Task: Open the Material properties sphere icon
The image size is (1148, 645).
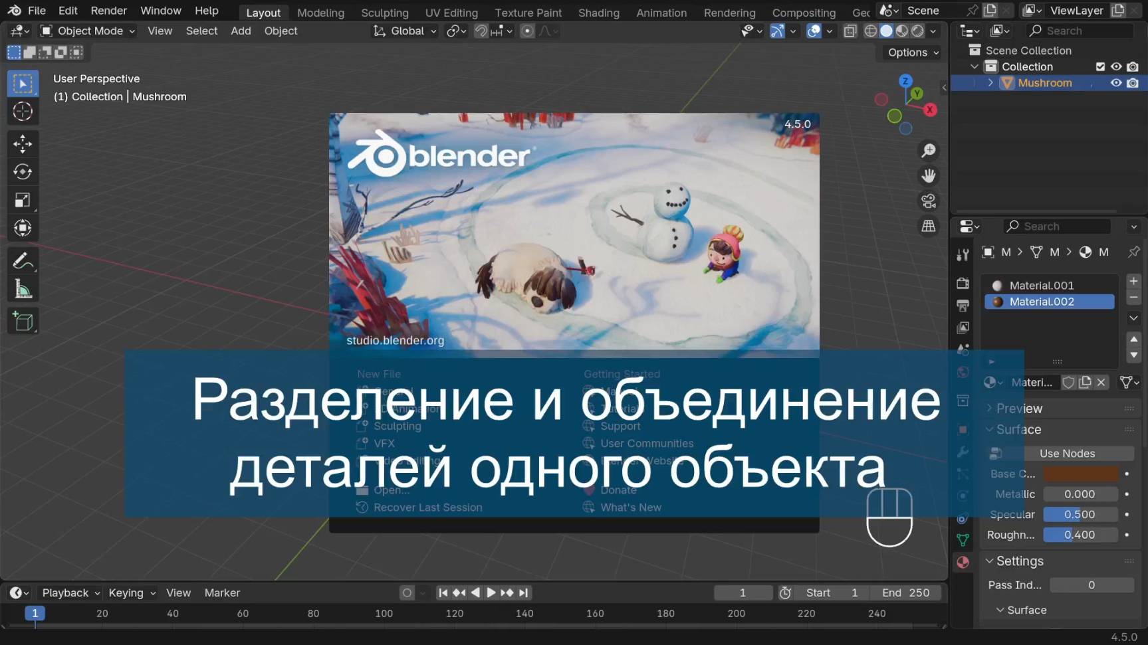Action: click(x=963, y=562)
